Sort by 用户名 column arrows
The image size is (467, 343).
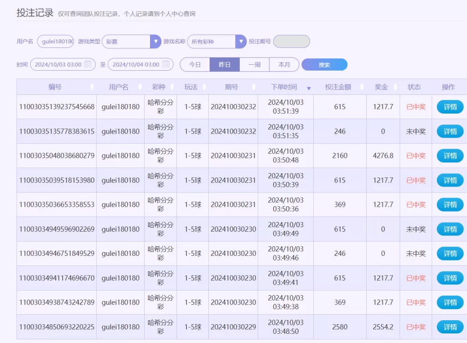click(x=140, y=87)
